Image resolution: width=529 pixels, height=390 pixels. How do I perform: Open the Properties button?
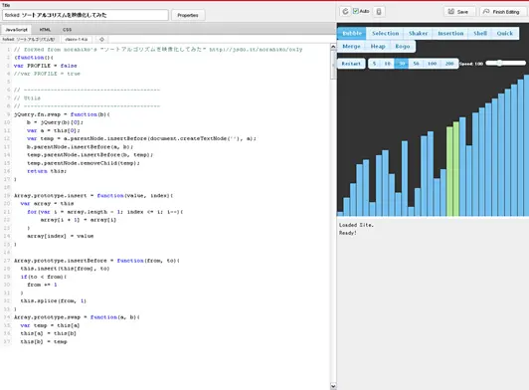(x=188, y=15)
